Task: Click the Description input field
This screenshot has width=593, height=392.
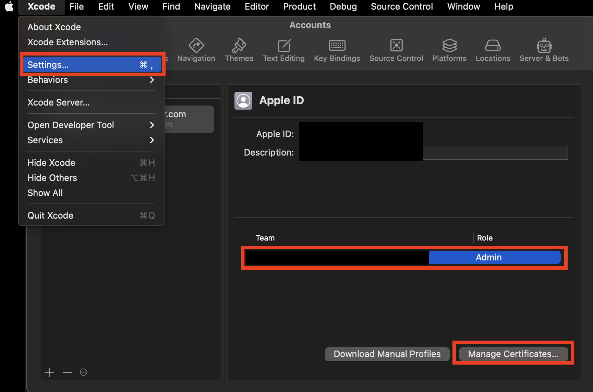Action: click(x=433, y=152)
